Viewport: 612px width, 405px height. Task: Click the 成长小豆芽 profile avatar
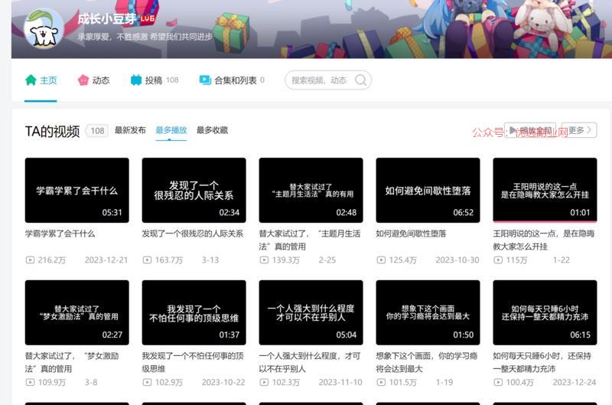(44, 29)
